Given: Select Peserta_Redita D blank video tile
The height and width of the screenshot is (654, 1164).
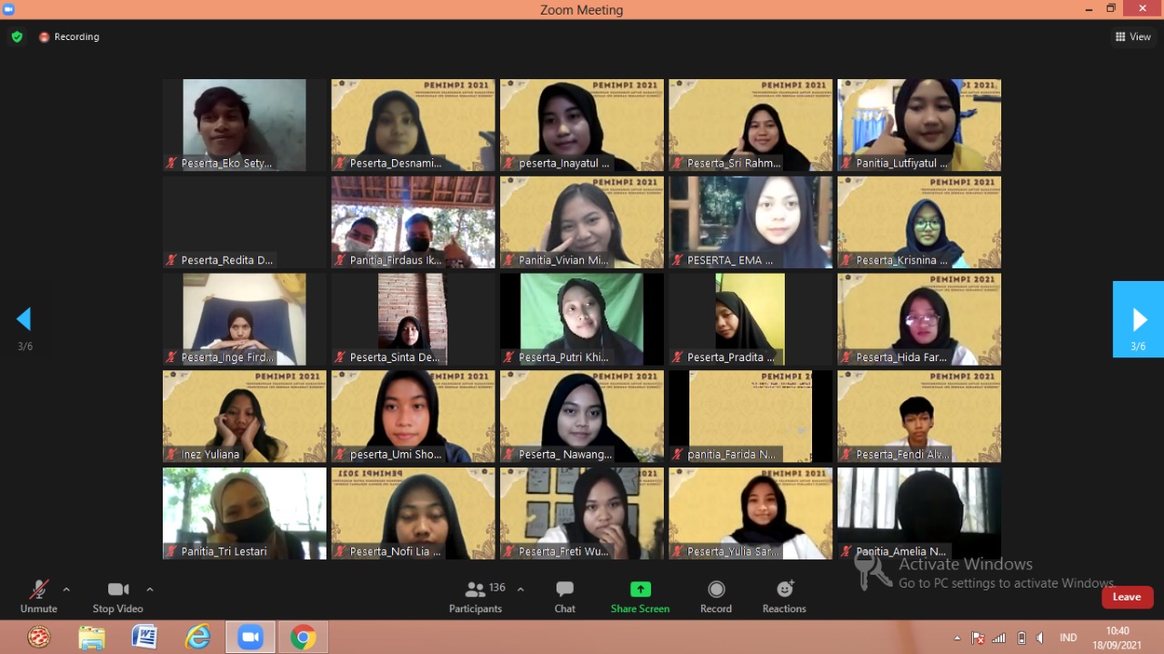Looking at the screenshot, I should pyautogui.click(x=245, y=222).
